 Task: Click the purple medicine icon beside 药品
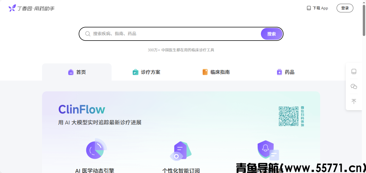tap(279, 72)
